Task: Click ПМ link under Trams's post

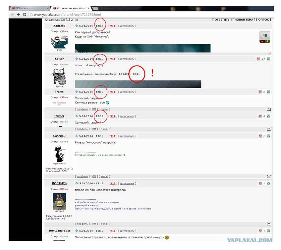Action: tap(94, 109)
